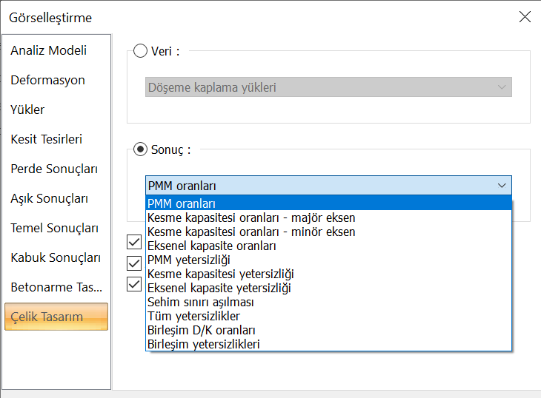Choose Tüm yetersizlikler from list
The height and width of the screenshot is (398, 541).
(x=193, y=316)
